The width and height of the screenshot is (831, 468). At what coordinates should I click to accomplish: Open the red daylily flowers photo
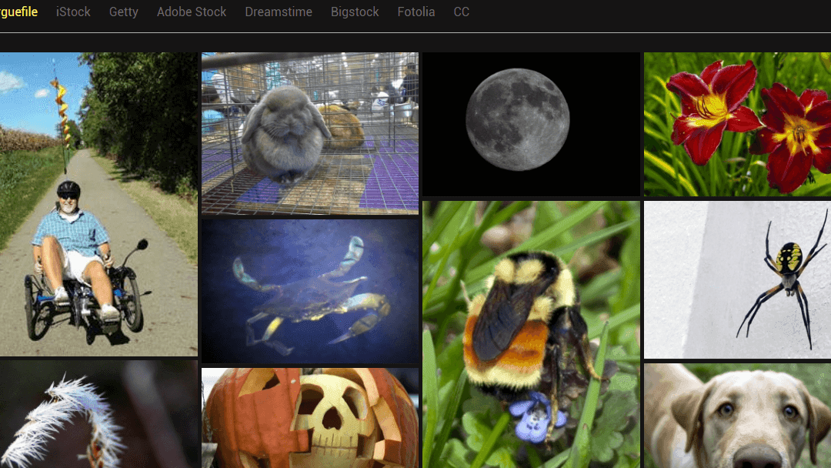pos(737,125)
